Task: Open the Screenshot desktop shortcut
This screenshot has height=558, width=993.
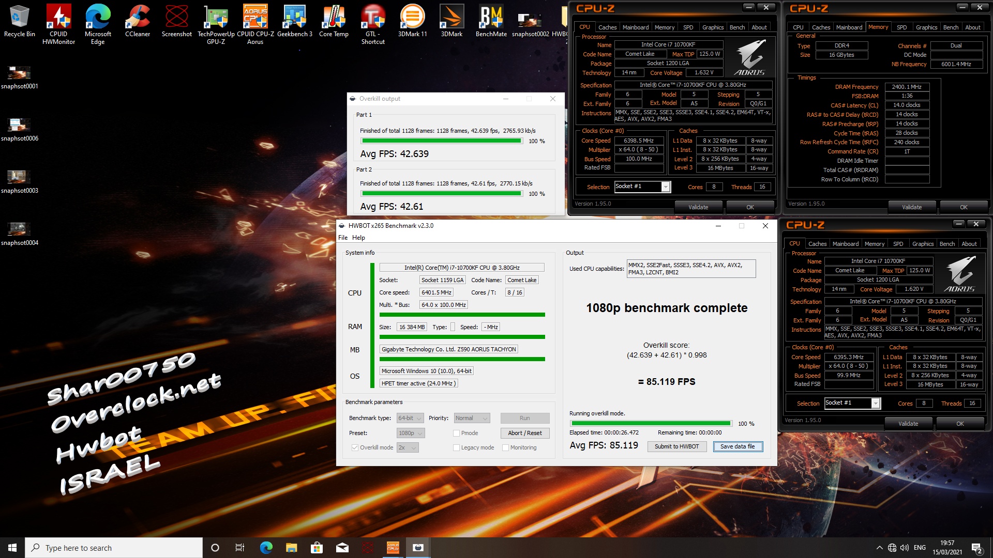Action: click(x=176, y=22)
